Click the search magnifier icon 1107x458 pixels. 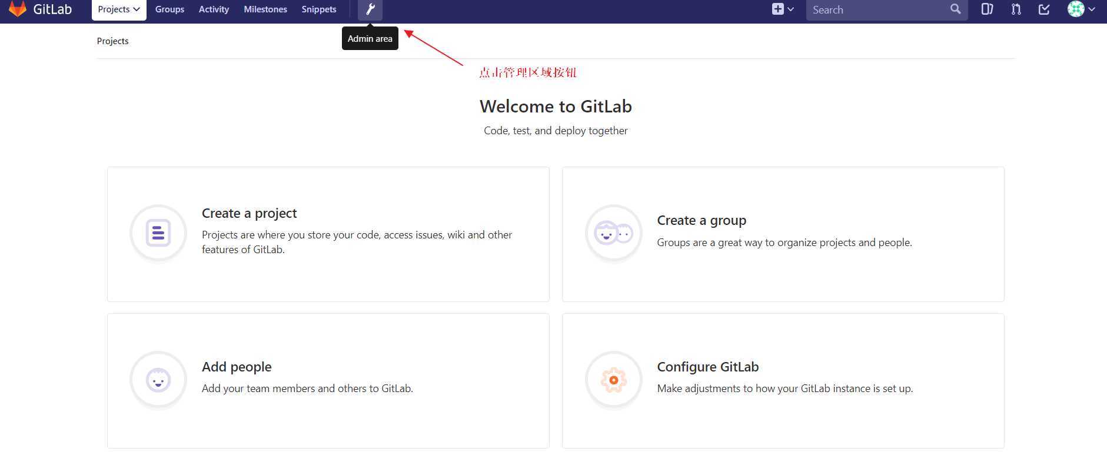(x=955, y=9)
